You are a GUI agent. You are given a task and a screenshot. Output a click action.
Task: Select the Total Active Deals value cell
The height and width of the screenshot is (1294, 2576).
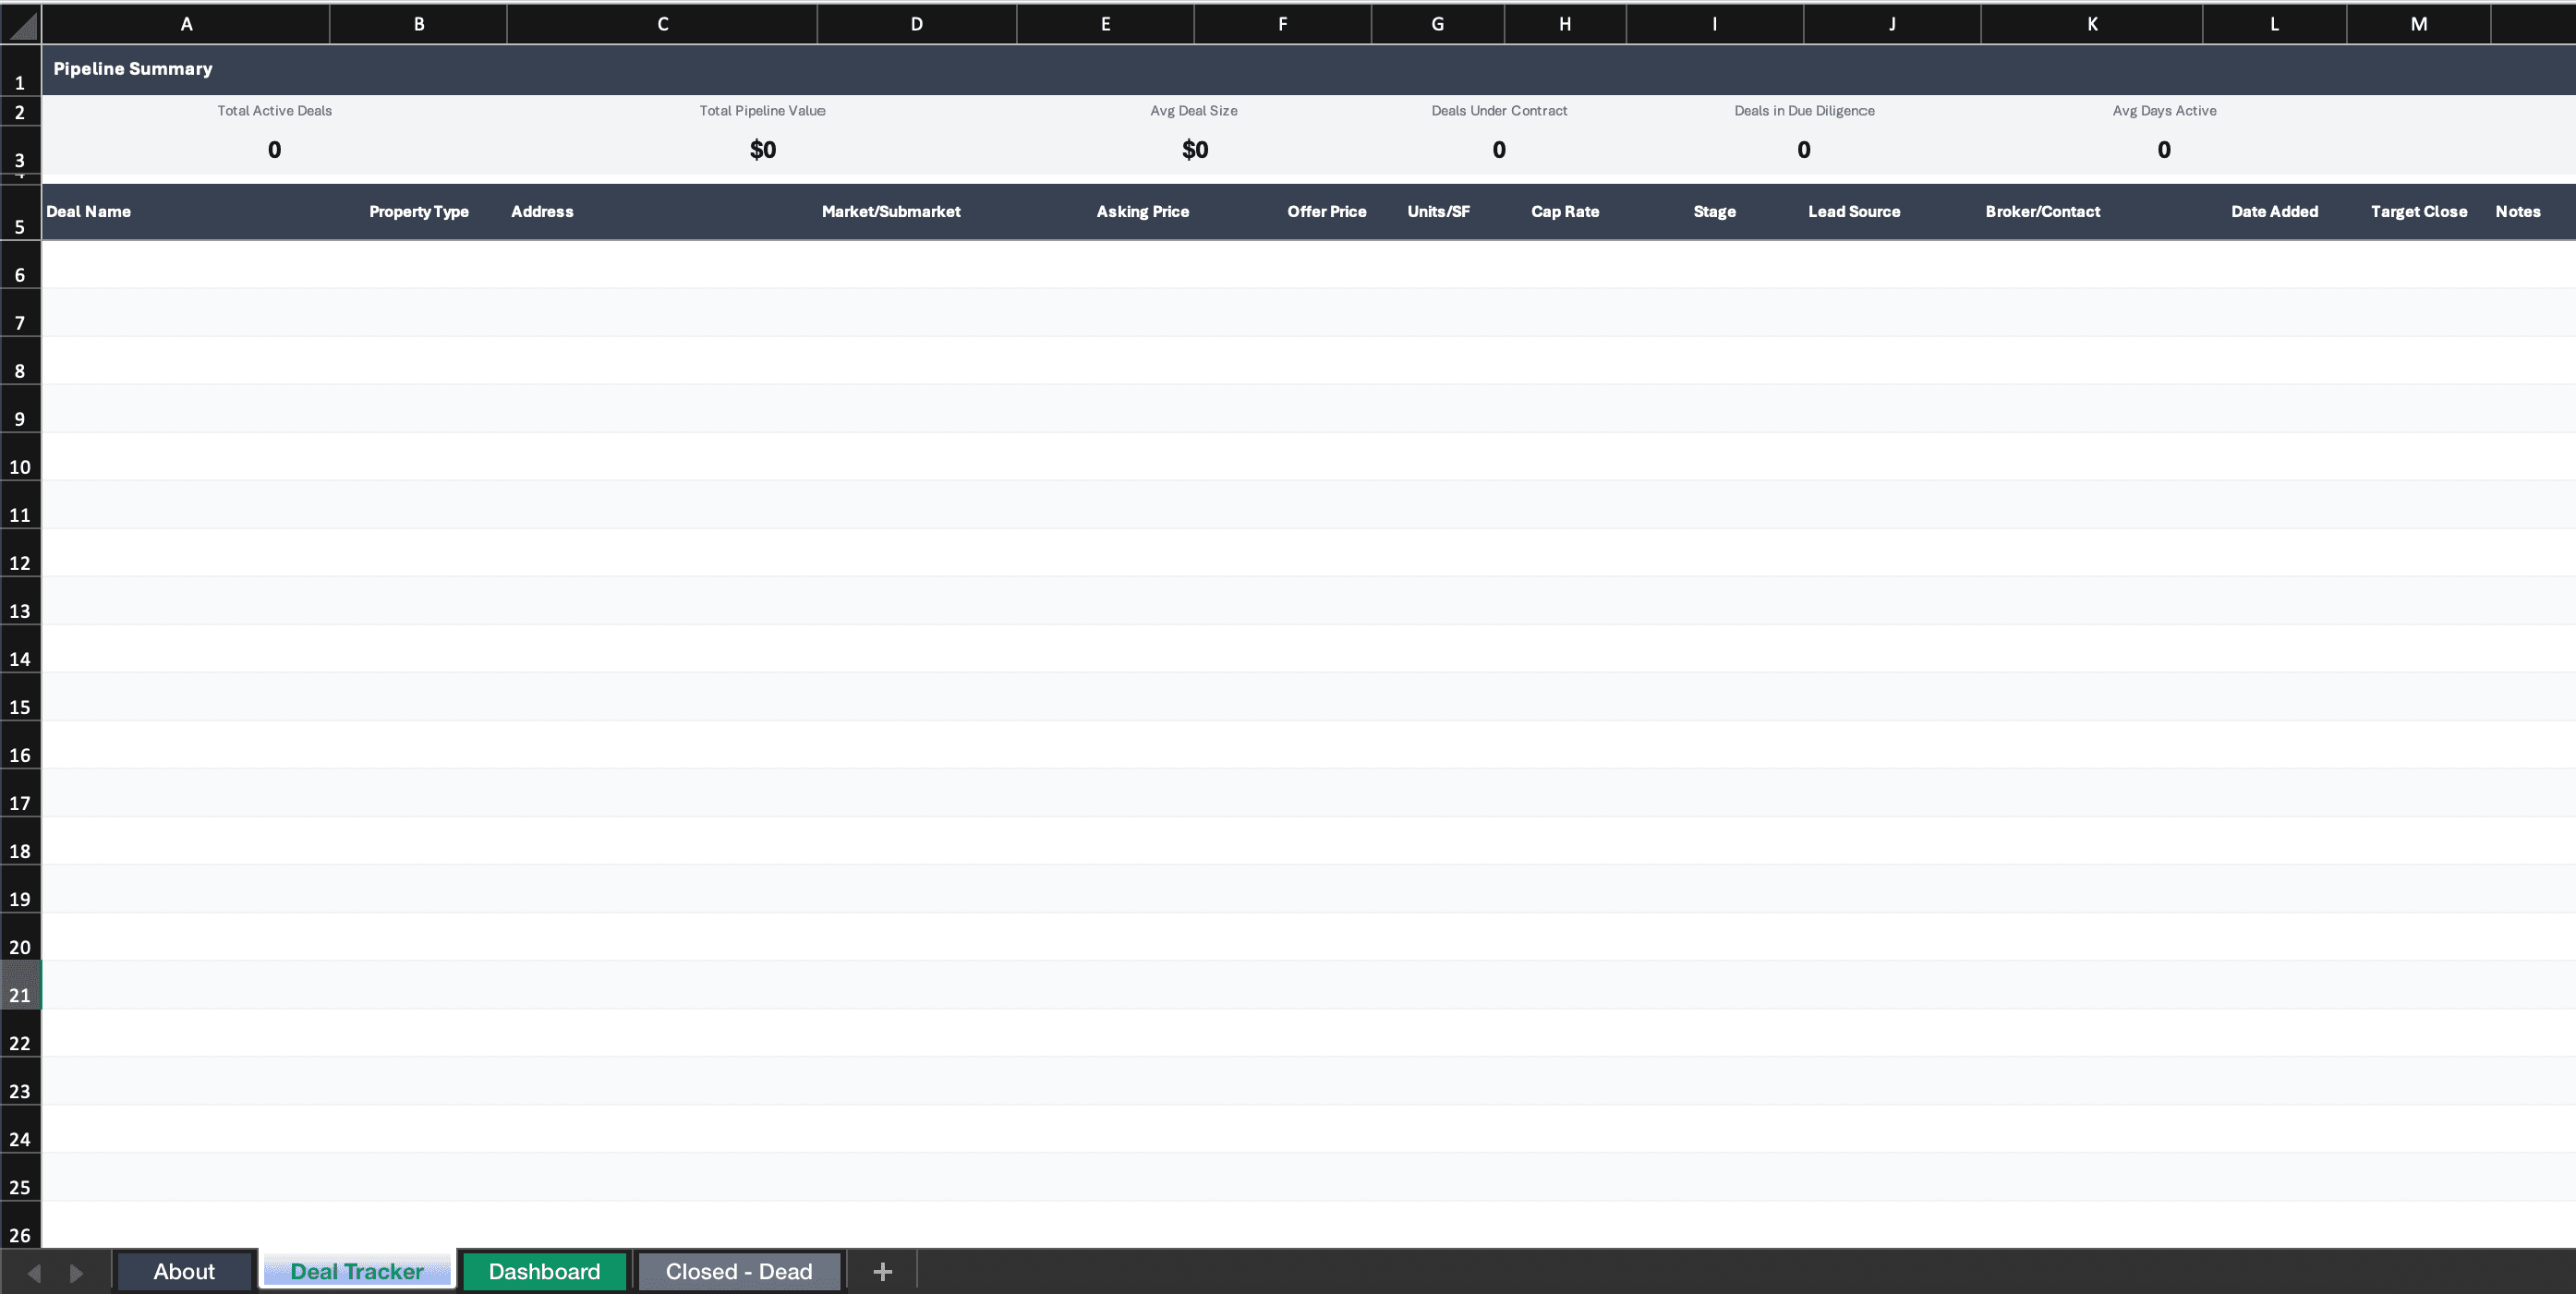coord(274,149)
